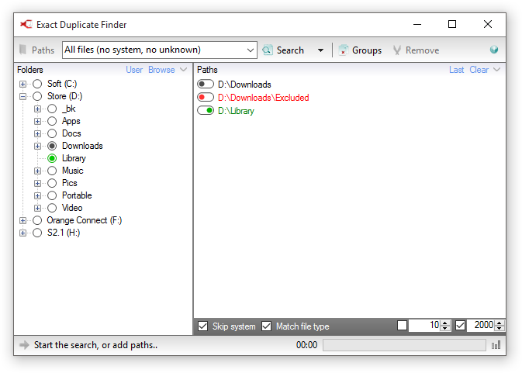
Task: Select the Pics folder radio button
Action: point(52,183)
